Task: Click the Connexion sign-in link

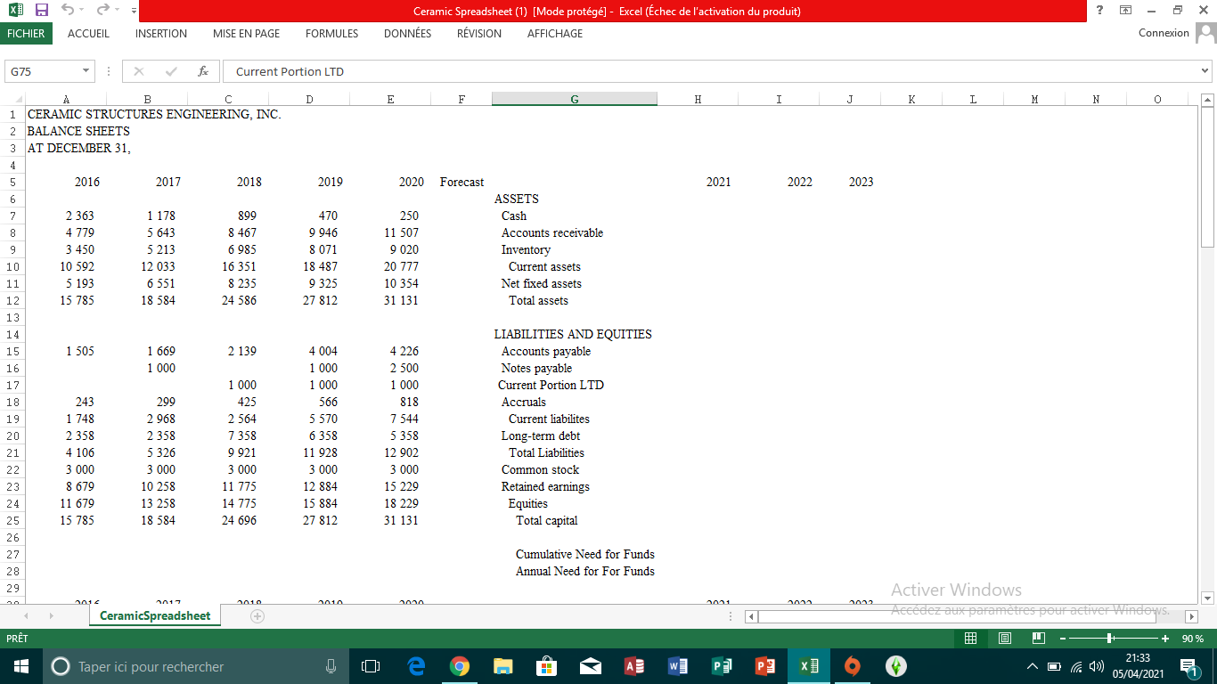Action: click(x=1164, y=33)
